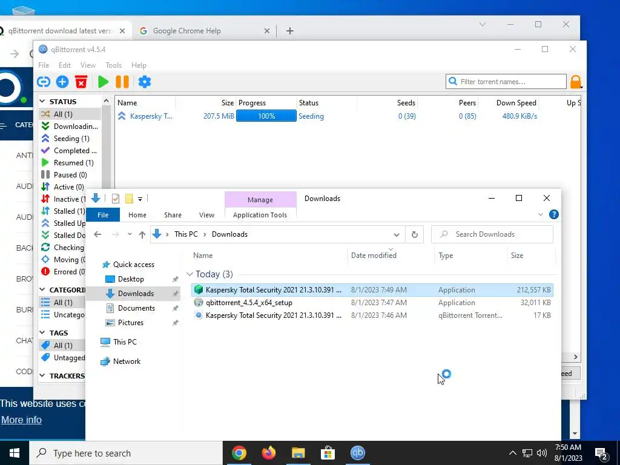Viewport: 620px width, 465px height.
Task: Select Seeding (1) status filter
Action: coord(70,139)
